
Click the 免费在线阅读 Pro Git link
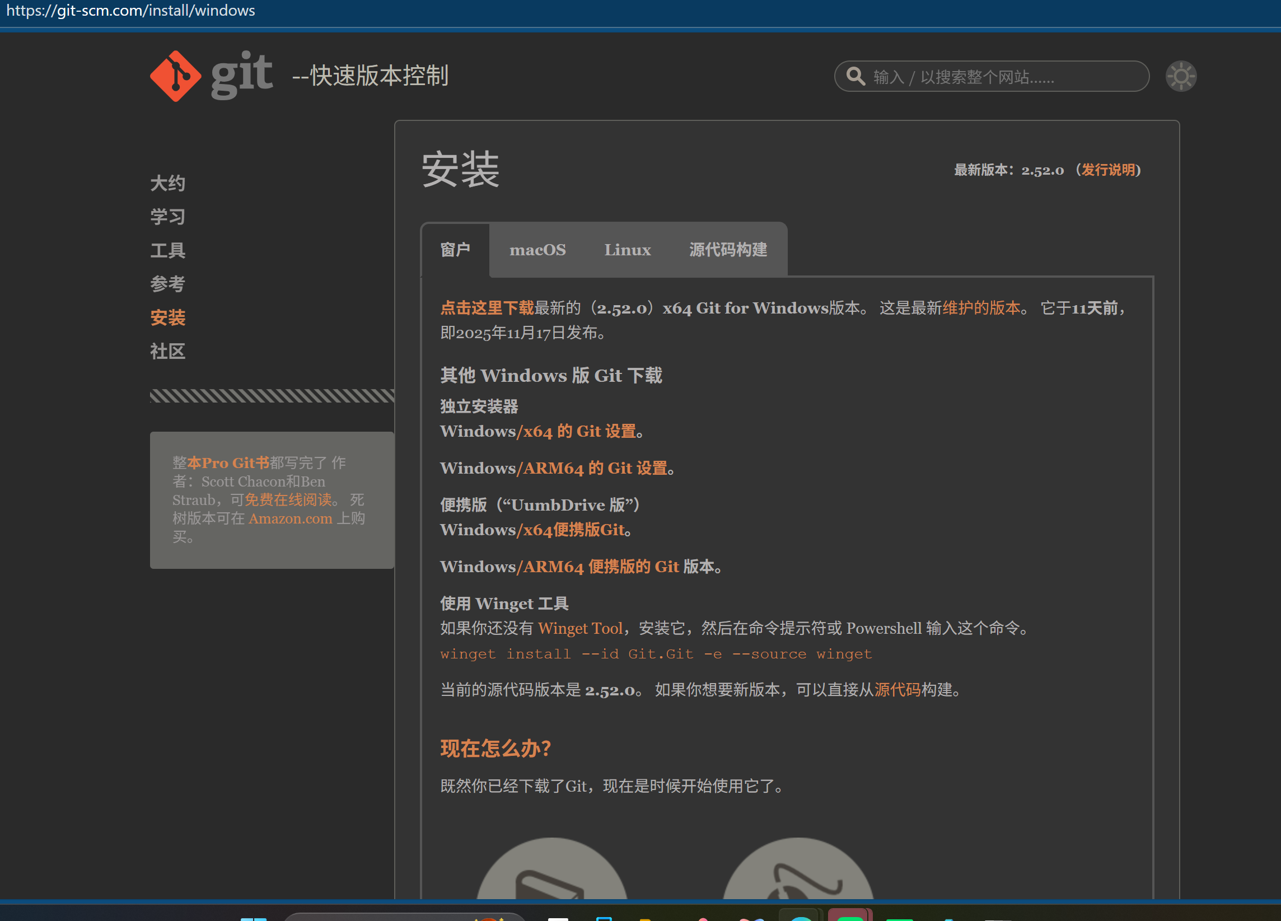[x=288, y=500]
